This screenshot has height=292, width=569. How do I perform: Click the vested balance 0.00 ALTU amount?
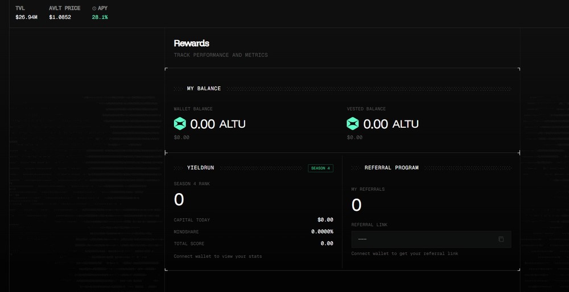[391, 124]
